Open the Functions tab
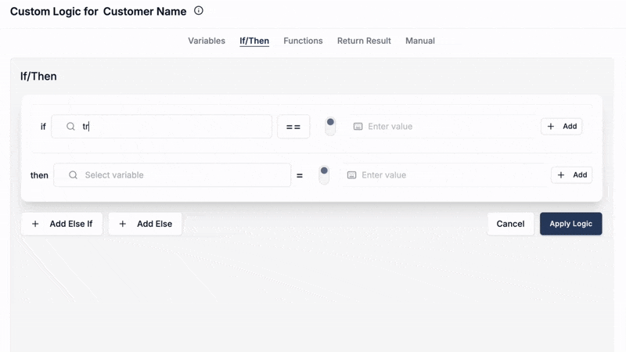Screen dimensions: 626x352 (303, 41)
